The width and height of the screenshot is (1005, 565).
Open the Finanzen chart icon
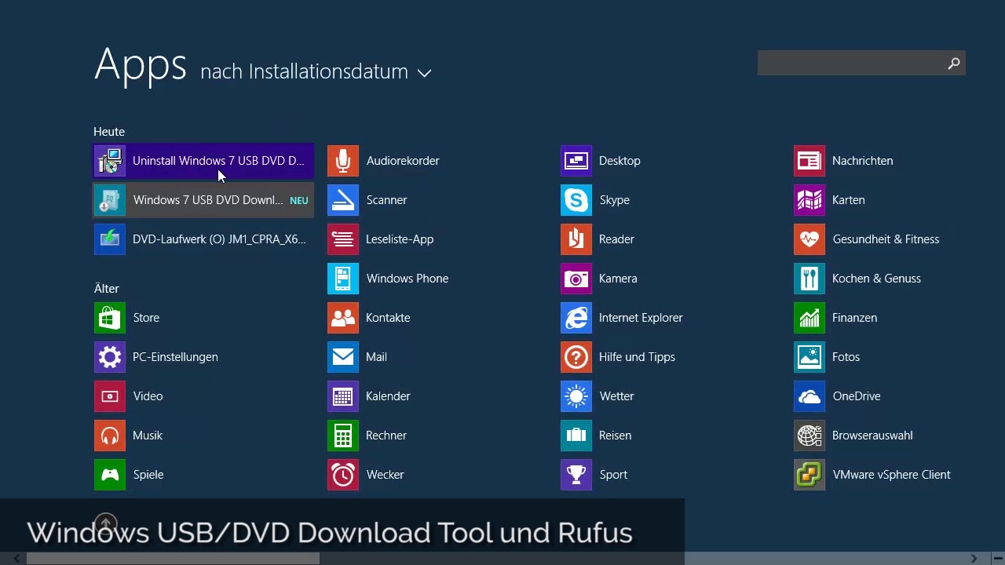pyautogui.click(x=809, y=318)
